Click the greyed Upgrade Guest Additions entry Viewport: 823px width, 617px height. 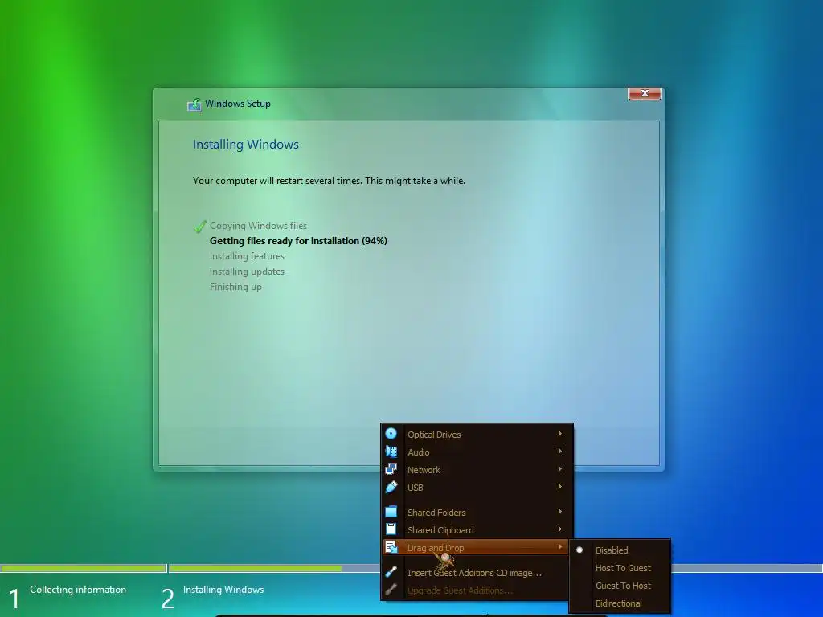click(477, 590)
